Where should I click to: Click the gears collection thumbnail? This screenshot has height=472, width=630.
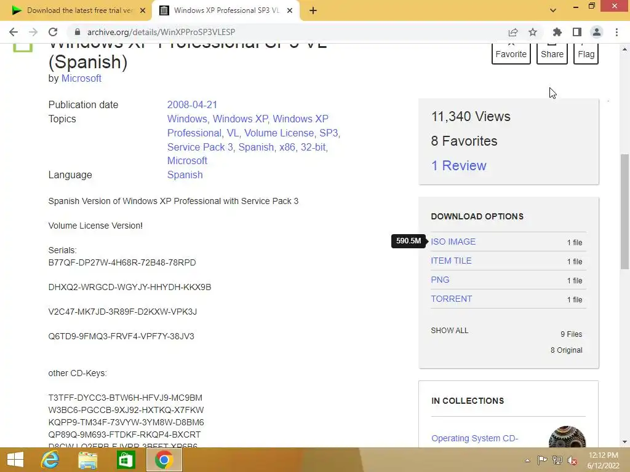tap(567, 437)
